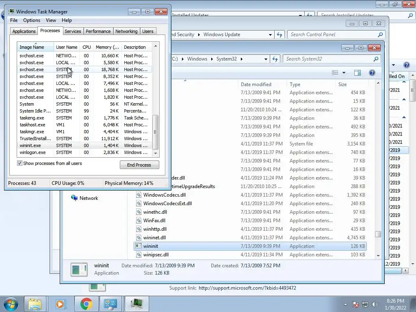Sort processes by CPU column
This screenshot has height=312, width=416.
(x=87, y=47)
